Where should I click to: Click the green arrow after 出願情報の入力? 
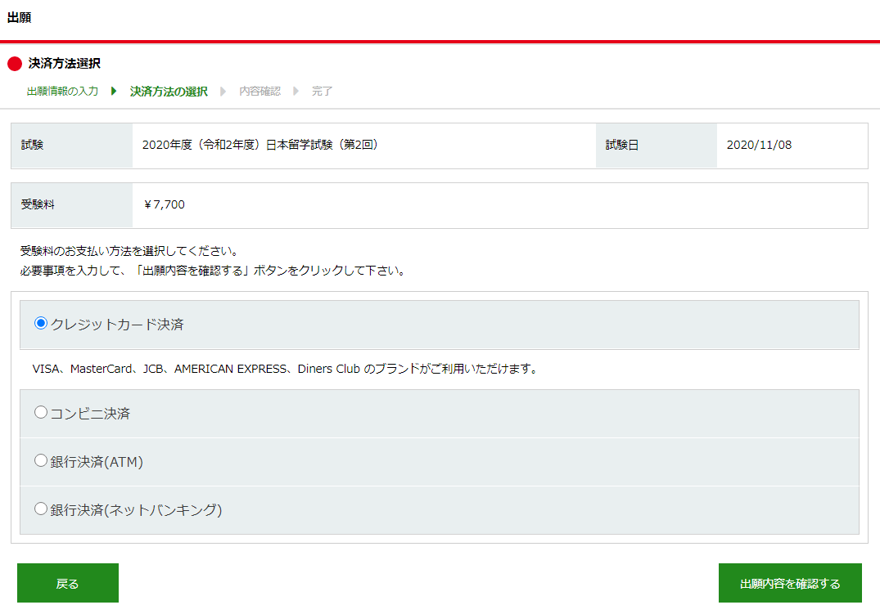tap(114, 91)
